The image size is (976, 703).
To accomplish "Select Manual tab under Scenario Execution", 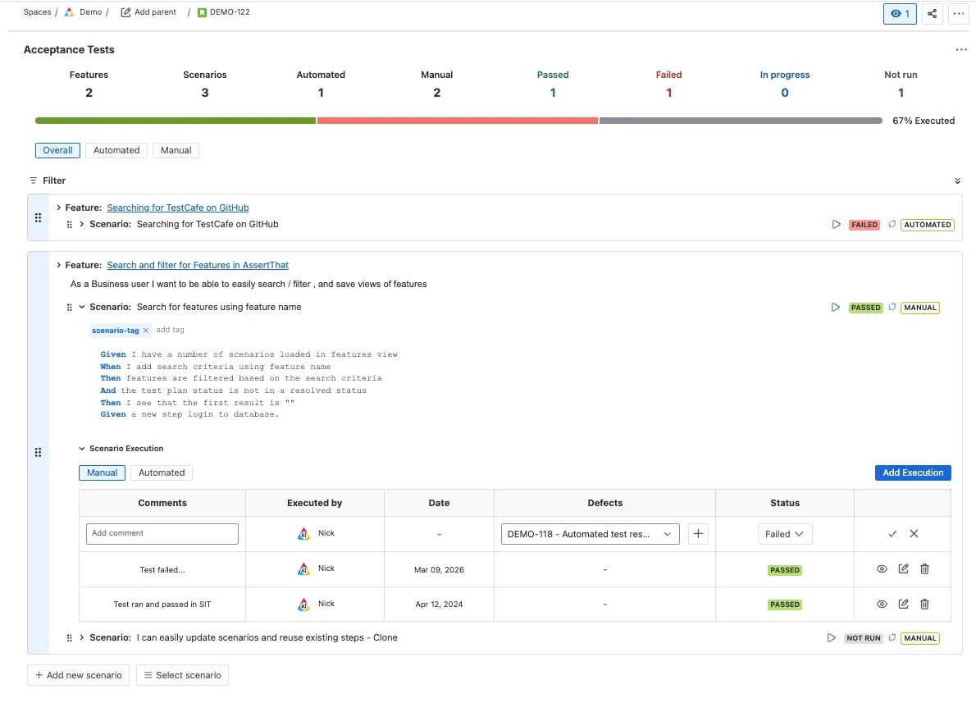I will pos(102,472).
